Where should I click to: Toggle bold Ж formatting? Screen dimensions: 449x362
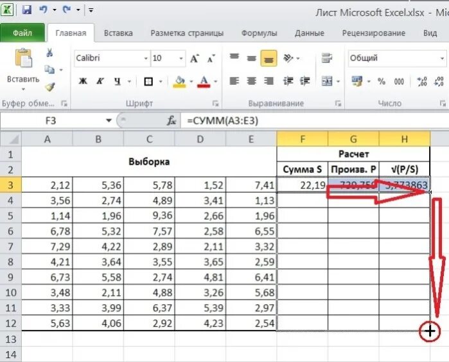pos(83,82)
